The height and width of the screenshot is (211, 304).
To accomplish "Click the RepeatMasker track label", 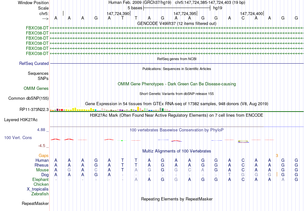I will (x=35, y=204).
